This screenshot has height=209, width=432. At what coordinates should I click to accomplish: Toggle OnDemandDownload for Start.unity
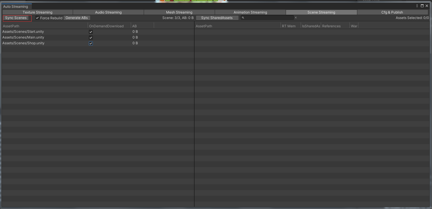pyautogui.click(x=91, y=32)
